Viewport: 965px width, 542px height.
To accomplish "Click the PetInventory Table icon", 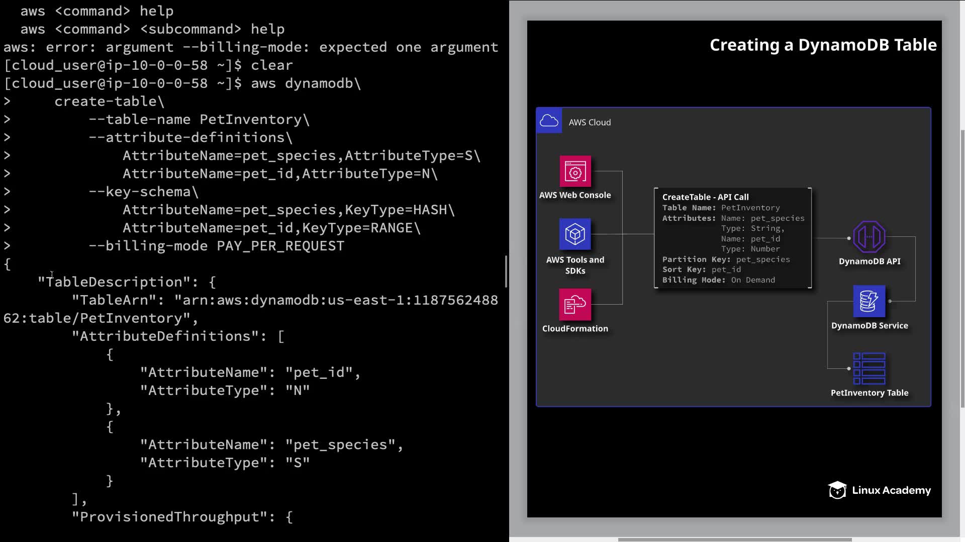I will (x=869, y=368).
